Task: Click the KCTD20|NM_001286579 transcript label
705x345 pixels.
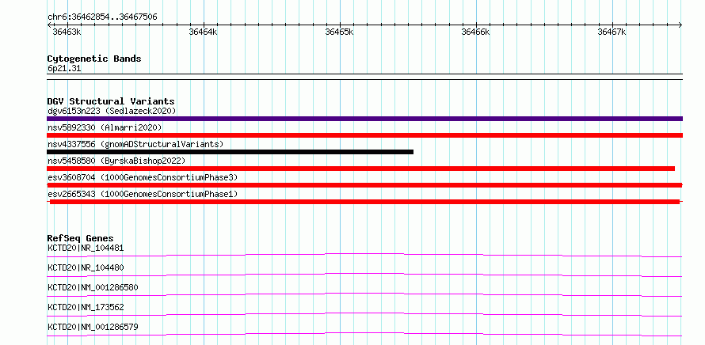Action: 93,327
